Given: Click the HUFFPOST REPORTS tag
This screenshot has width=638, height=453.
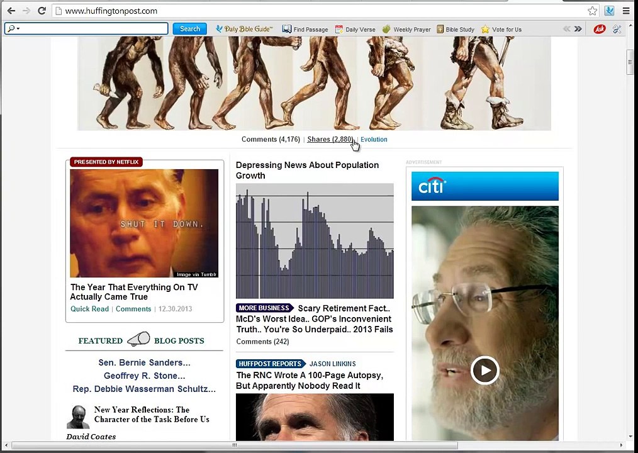Looking at the screenshot, I should tap(271, 364).
